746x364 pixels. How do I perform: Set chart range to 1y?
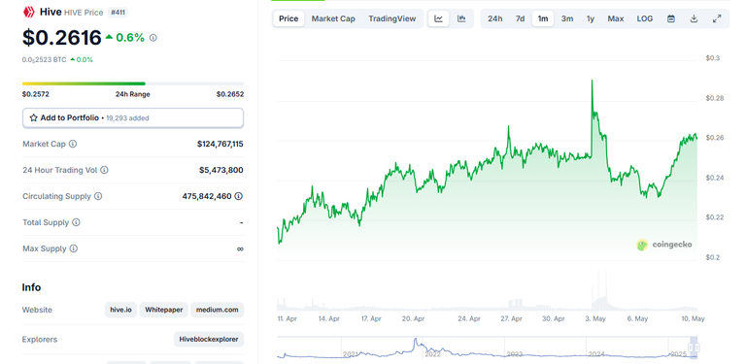pyautogui.click(x=591, y=18)
